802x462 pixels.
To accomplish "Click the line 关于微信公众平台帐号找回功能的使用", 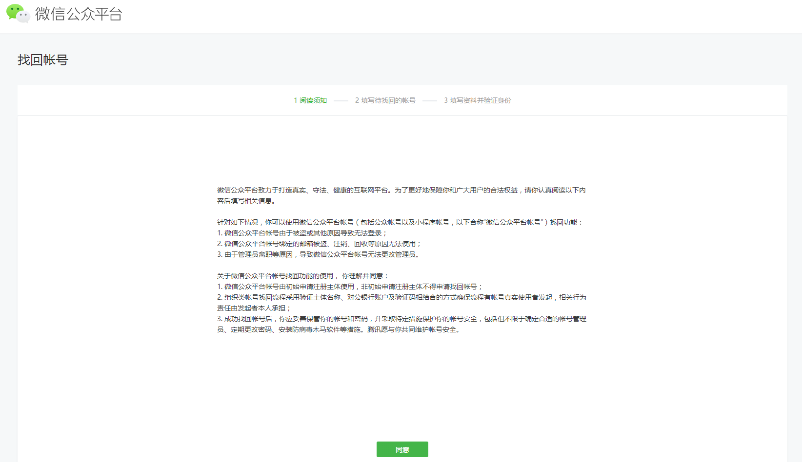I will [x=302, y=276].
